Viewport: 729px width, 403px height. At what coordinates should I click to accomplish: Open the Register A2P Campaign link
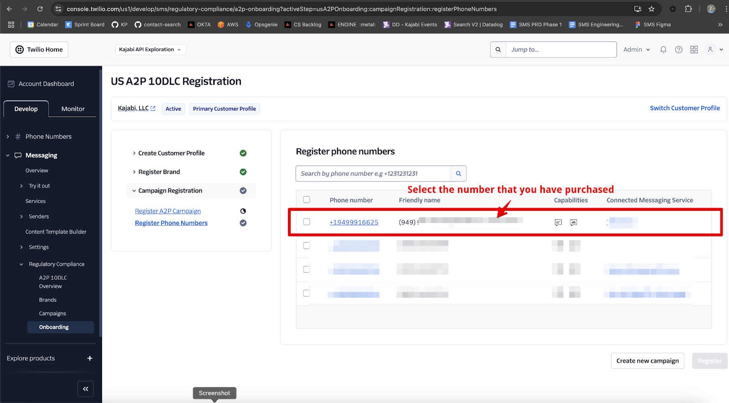pos(168,211)
